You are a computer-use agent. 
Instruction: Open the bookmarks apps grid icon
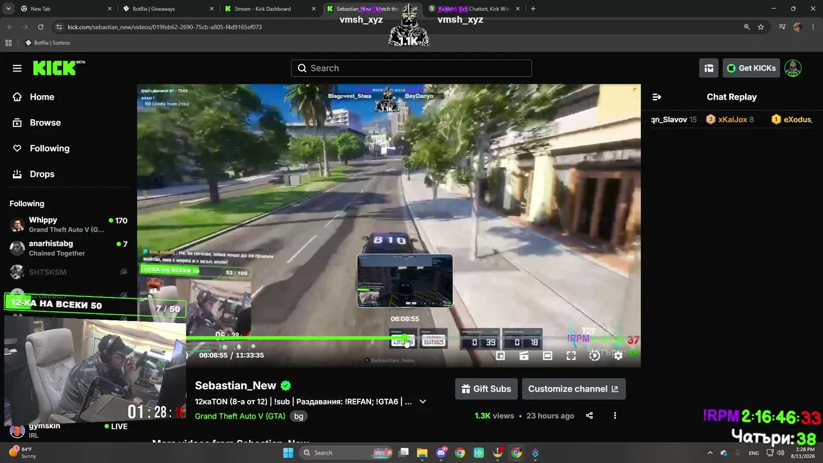[x=8, y=43]
